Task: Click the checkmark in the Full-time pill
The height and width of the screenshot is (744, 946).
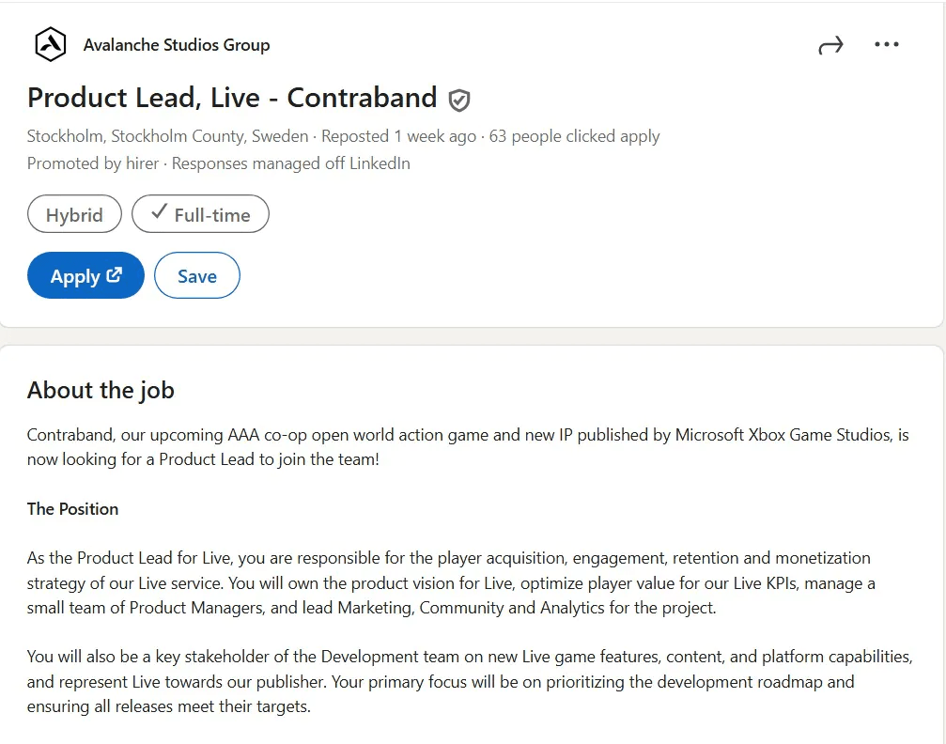Action: click(158, 213)
